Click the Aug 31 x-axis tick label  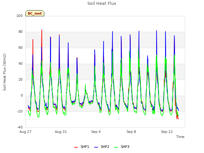coord(61,132)
